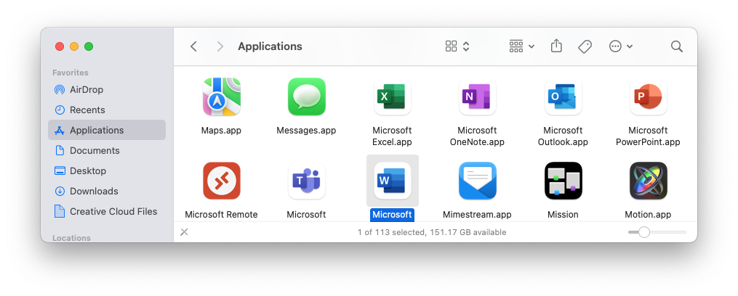Click the Microsoft Remote Desktop icon
738x296 pixels.
[221, 181]
